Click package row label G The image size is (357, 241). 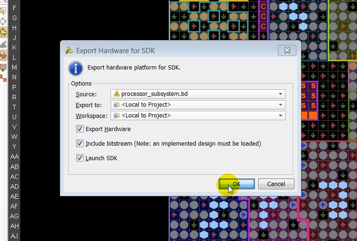(x=14, y=18)
